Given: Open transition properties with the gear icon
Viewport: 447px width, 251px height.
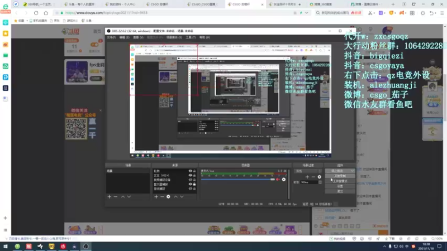Looking at the screenshot, I should coord(319,177).
